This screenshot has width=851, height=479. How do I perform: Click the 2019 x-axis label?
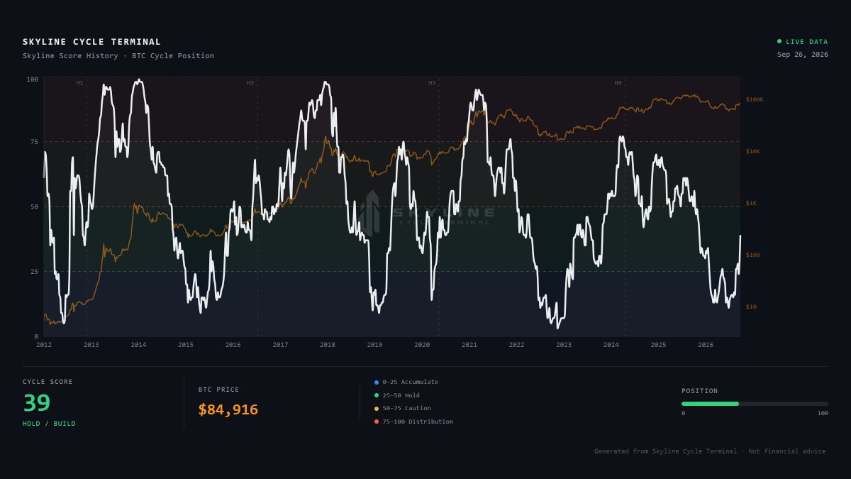pos(374,345)
